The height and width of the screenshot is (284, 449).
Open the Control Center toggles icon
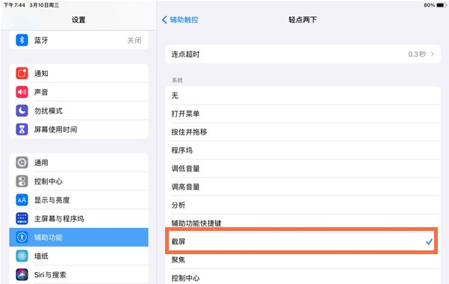[22, 181]
